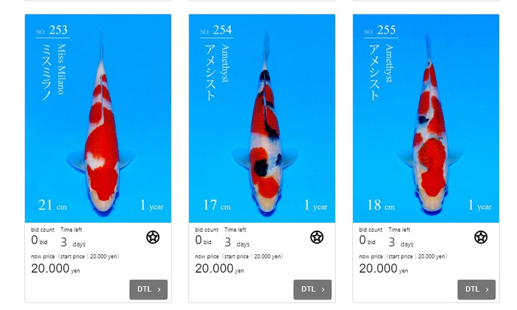517x310 pixels.
Task: Click the Amethyst name on koi 255
Action: click(389, 63)
